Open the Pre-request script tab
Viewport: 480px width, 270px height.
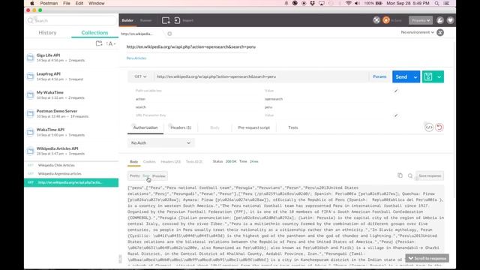pos(253,127)
